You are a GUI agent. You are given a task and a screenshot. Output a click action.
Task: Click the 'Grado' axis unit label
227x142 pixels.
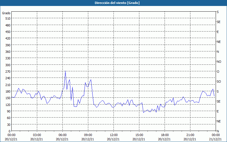[6, 13]
